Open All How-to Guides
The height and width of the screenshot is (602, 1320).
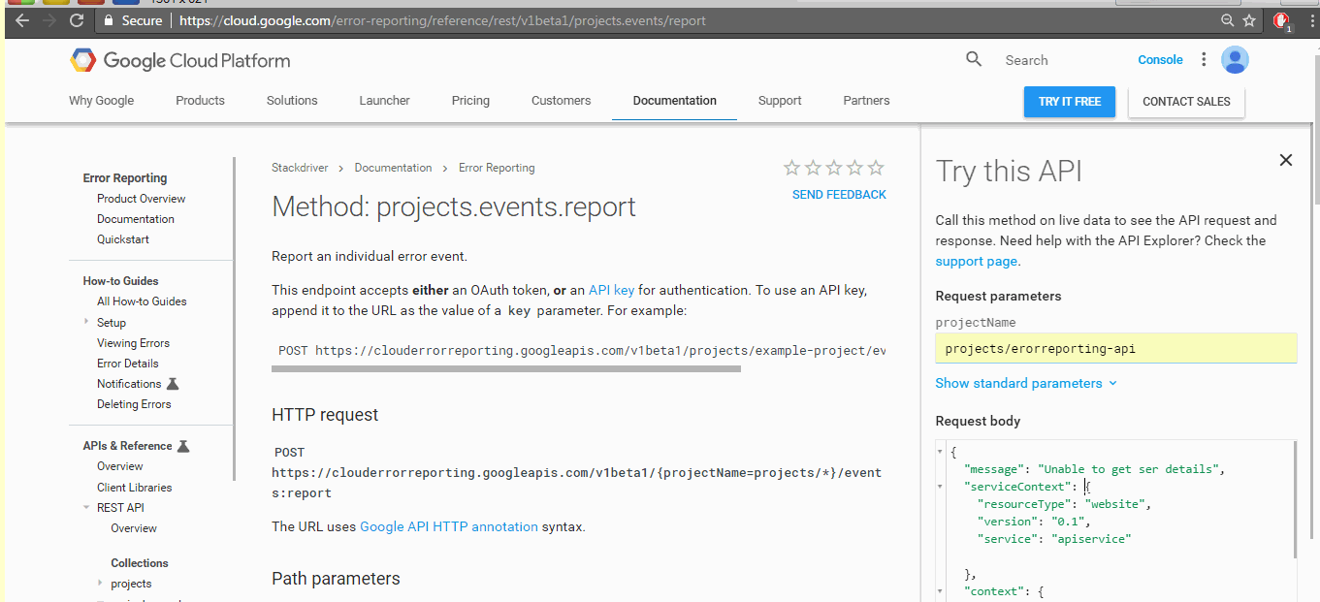(x=142, y=301)
